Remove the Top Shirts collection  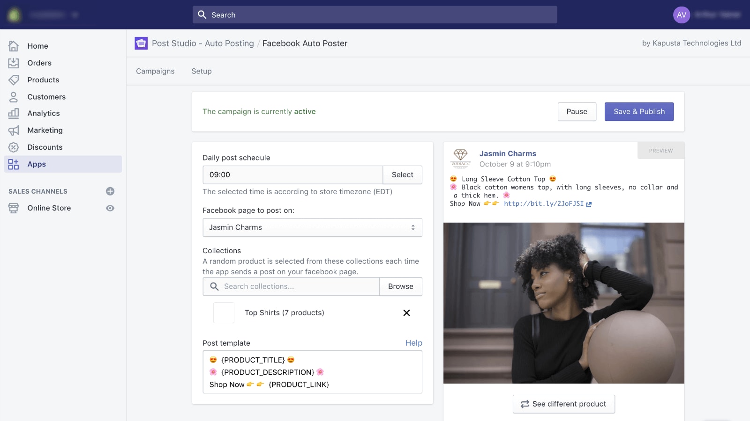406,312
